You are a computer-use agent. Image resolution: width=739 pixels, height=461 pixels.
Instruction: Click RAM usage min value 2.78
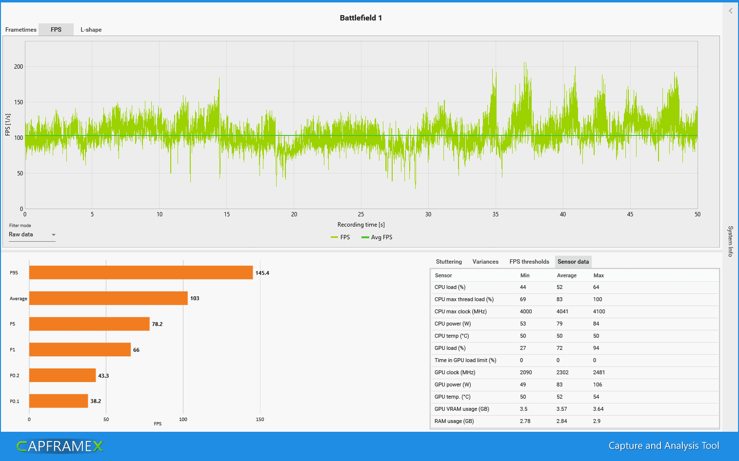[525, 422]
